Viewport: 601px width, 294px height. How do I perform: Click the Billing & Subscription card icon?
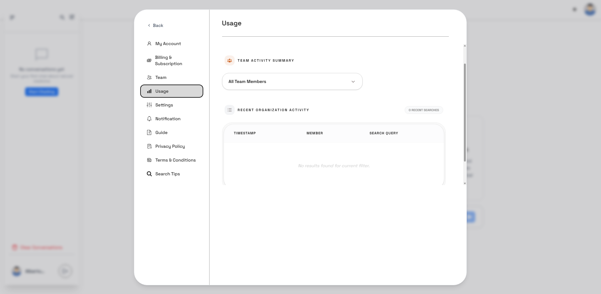pos(149,60)
